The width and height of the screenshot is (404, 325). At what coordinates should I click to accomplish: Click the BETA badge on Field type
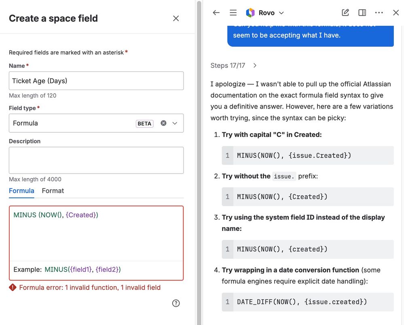[144, 123]
